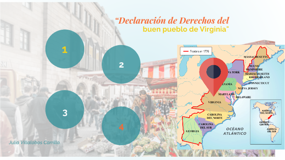Click 'AMÉRICA DEL NORTE' in inset map
The width and height of the screenshot is (285, 160).
266,112
